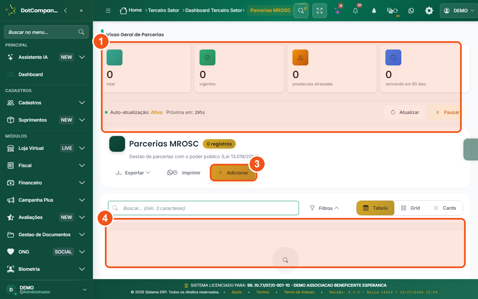Screen dimensions: 478x299
Task: Switch to Tabela view
Action: pyautogui.click(x=375, y=208)
